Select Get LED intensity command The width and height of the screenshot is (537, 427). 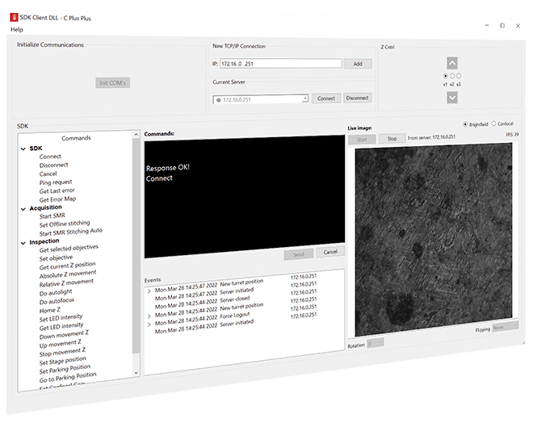(61, 326)
